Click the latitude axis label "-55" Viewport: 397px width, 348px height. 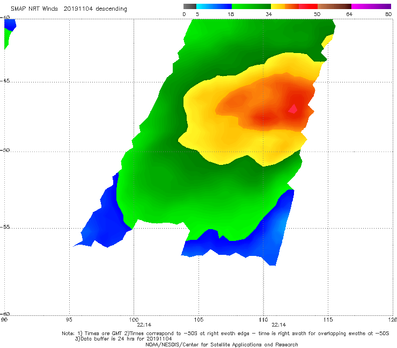pyautogui.click(x=5, y=226)
